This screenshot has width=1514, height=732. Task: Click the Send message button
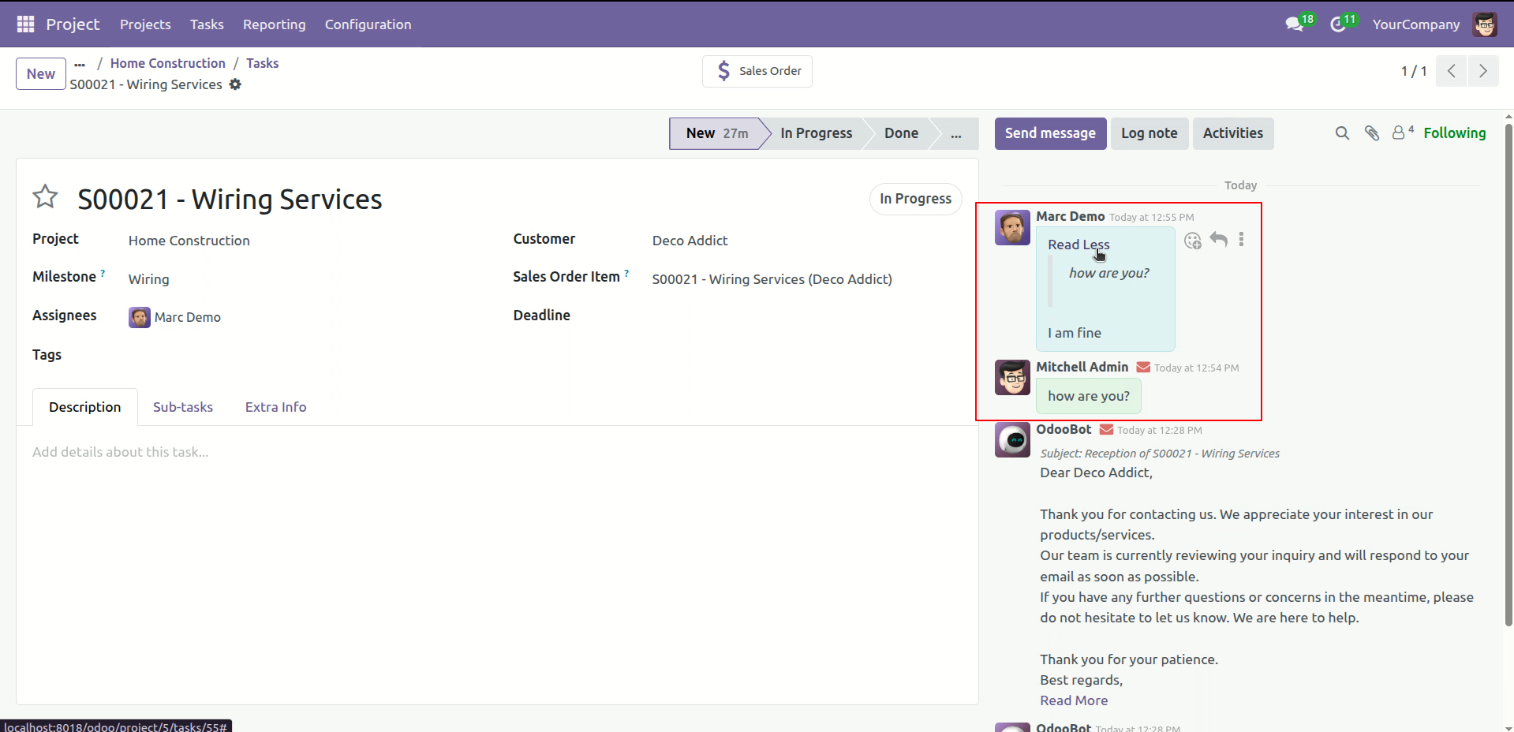(1050, 133)
